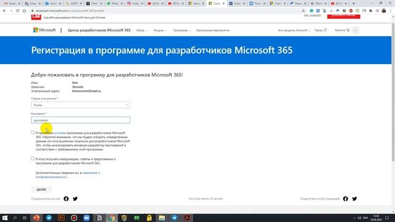
Task: Share page via Facebook icon at bottom right
Action: [x=346, y=199]
